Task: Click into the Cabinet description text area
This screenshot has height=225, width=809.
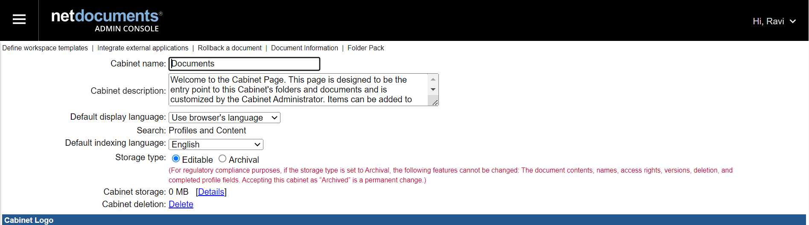Action: [x=299, y=89]
